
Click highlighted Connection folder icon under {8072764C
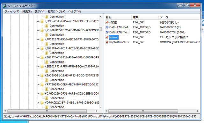[x=47, y=62]
